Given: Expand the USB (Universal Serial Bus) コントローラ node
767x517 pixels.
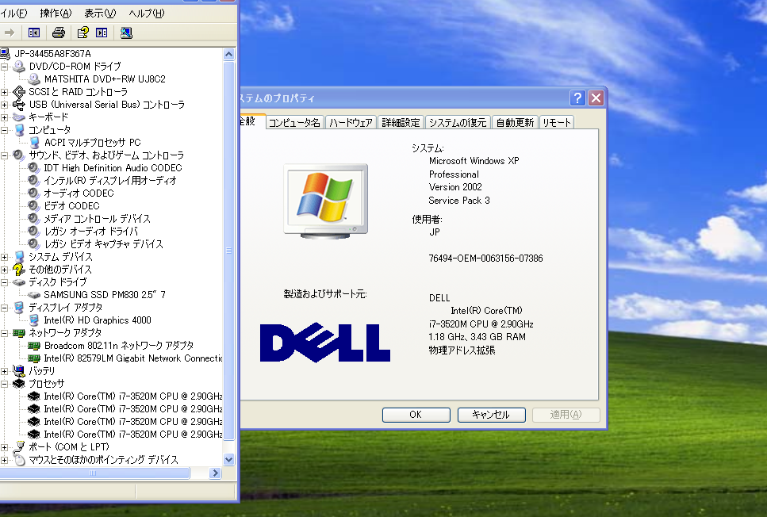Looking at the screenshot, I should click(x=5, y=105).
